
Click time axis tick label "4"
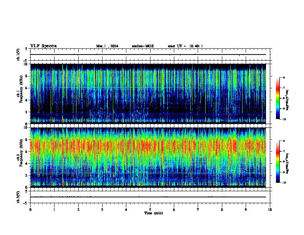point(126,210)
